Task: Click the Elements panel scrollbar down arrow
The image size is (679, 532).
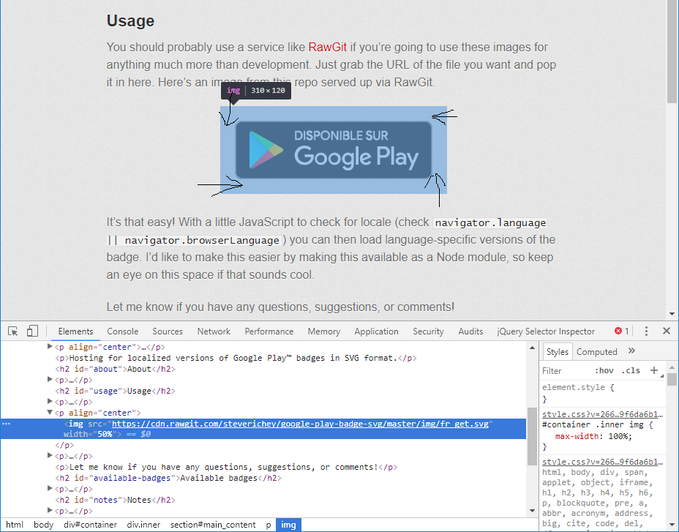Action: [532, 511]
